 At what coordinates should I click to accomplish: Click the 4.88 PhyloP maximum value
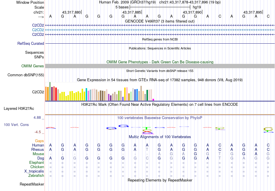click(x=37, y=118)
